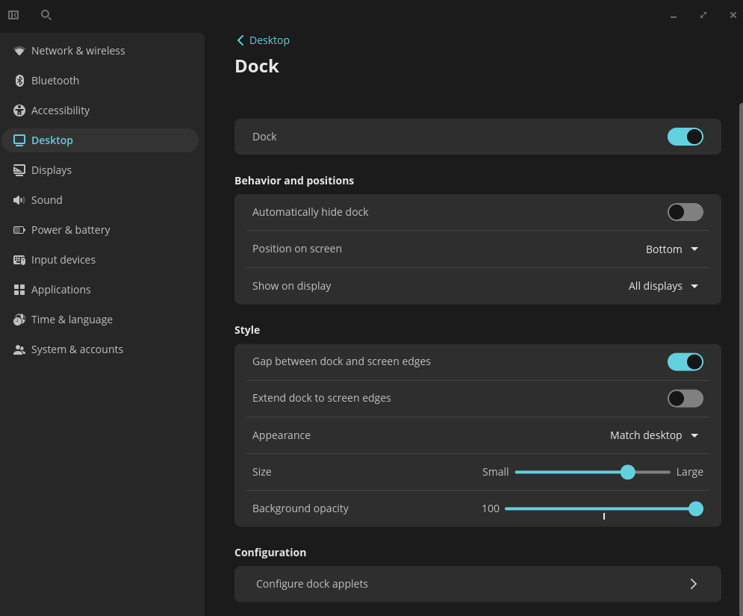The image size is (743, 616).
Task: Disable the Dock toggle
Action: [685, 137]
